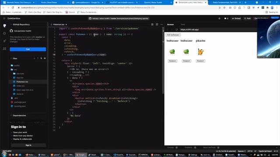This screenshot has height=157, width=280.
Task: Click the preview URL address field
Action: pos(218,30)
